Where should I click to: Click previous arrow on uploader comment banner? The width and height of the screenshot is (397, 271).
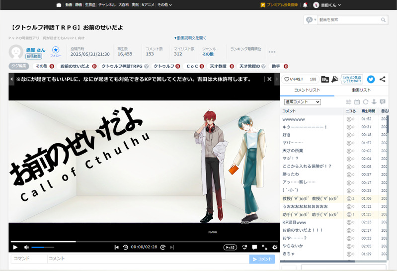11,79
